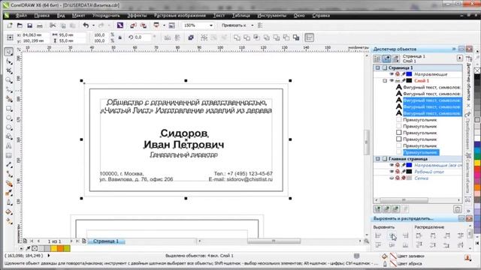Create a new document via toolbar
This screenshot has height=270, width=481.
pos(10,25)
